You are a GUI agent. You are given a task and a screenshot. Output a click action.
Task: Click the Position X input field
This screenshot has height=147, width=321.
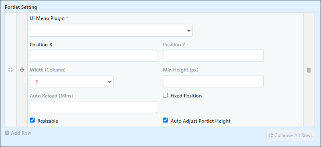pos(93,56)
